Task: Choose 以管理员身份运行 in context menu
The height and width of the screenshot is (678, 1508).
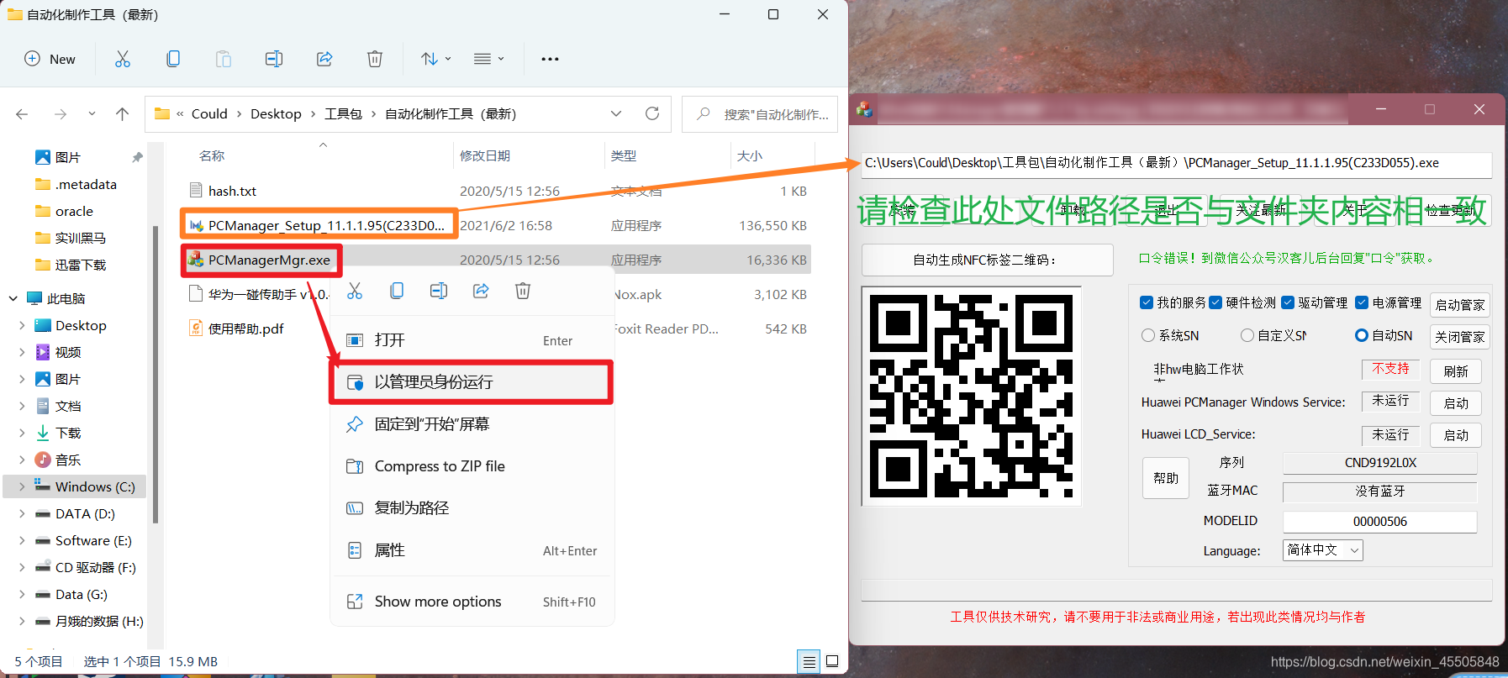Action: [x=472, y=382]
